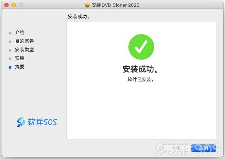Click the gray bullet beside 安装类型
Image resolution: width=225 pixels, height=159 pixels.
point(10,50)
